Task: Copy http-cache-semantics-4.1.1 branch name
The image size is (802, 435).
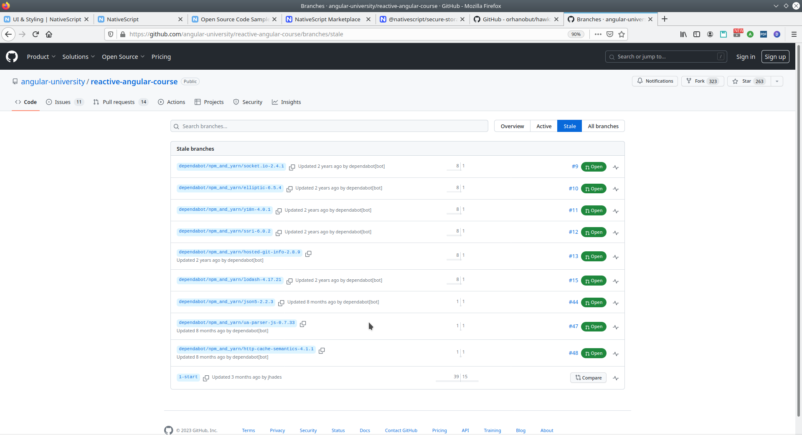Action: tap(322, 350)
